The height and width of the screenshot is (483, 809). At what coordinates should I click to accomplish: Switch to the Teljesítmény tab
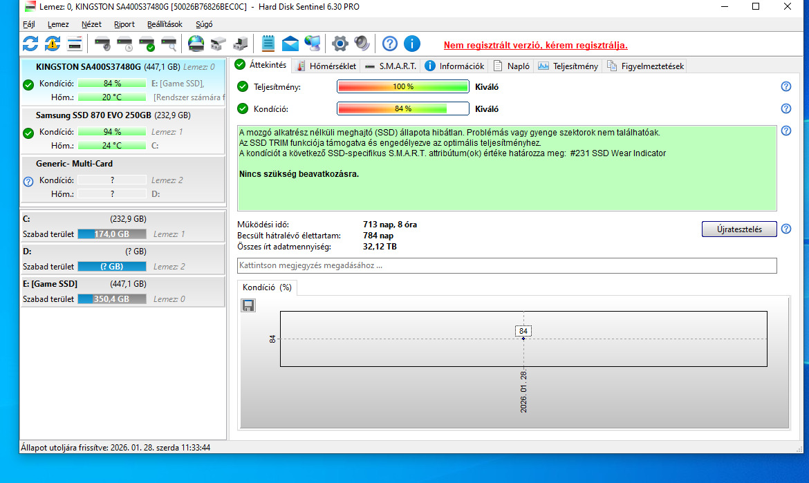568,66
